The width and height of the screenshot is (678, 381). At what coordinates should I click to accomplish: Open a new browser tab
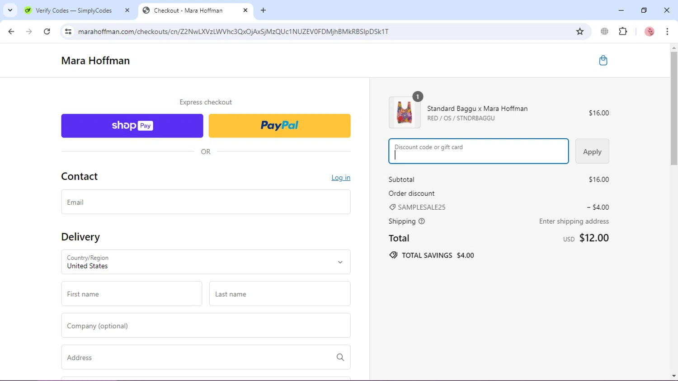point(263,10)
